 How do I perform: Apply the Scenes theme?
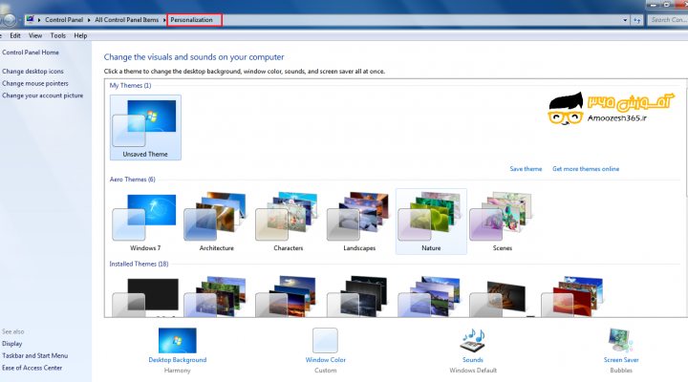503,222
